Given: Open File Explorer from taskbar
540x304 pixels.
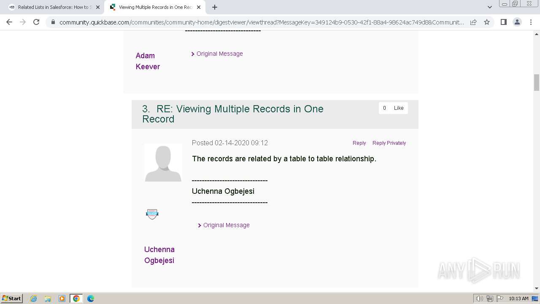Looking at the screenshot, I should 48,299.
